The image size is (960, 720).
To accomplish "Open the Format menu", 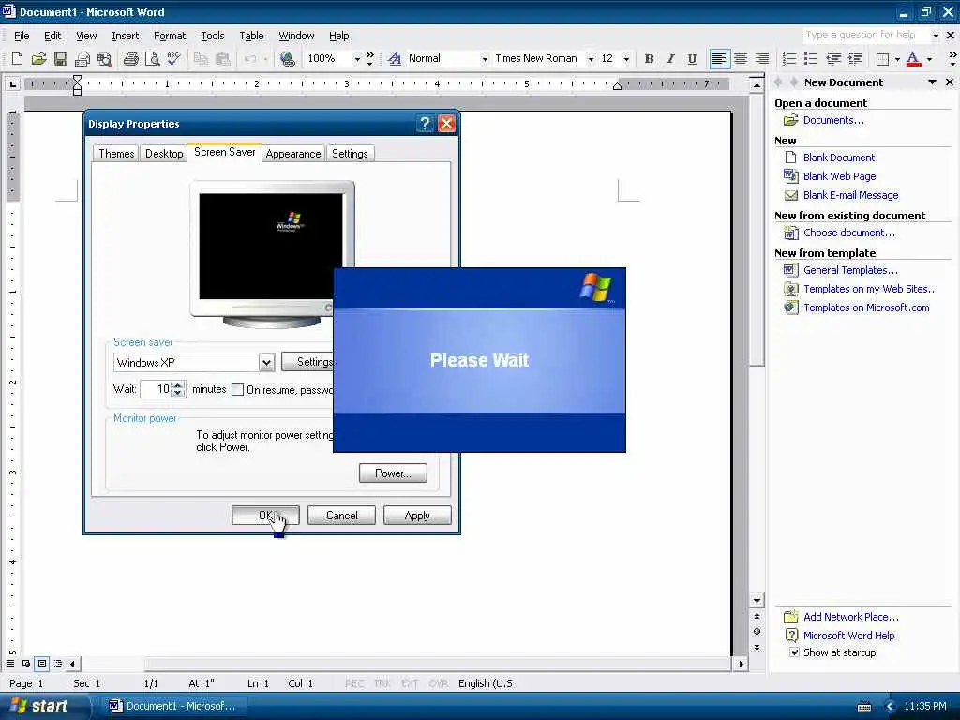I will pos(170,37).
